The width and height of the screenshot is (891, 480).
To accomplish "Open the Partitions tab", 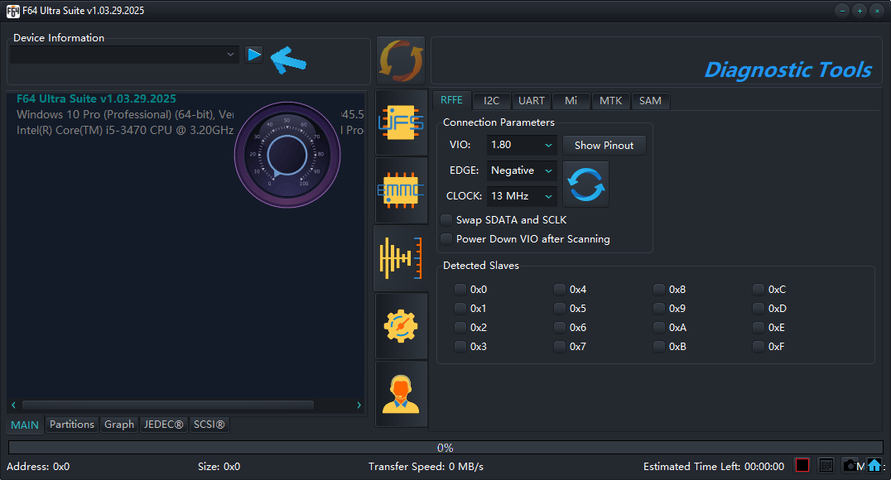I will tap(72, 424).
